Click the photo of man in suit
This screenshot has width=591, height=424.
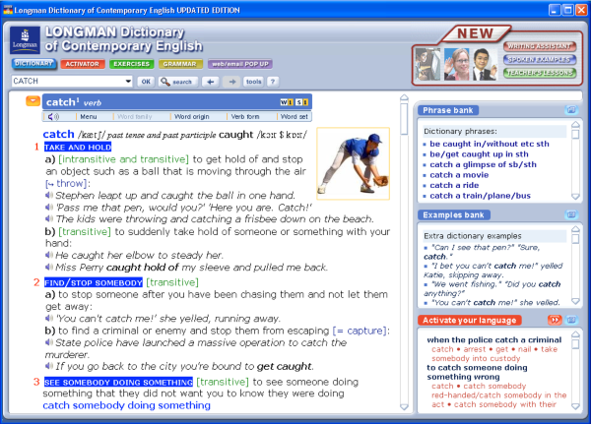click(x=485, y=64)
